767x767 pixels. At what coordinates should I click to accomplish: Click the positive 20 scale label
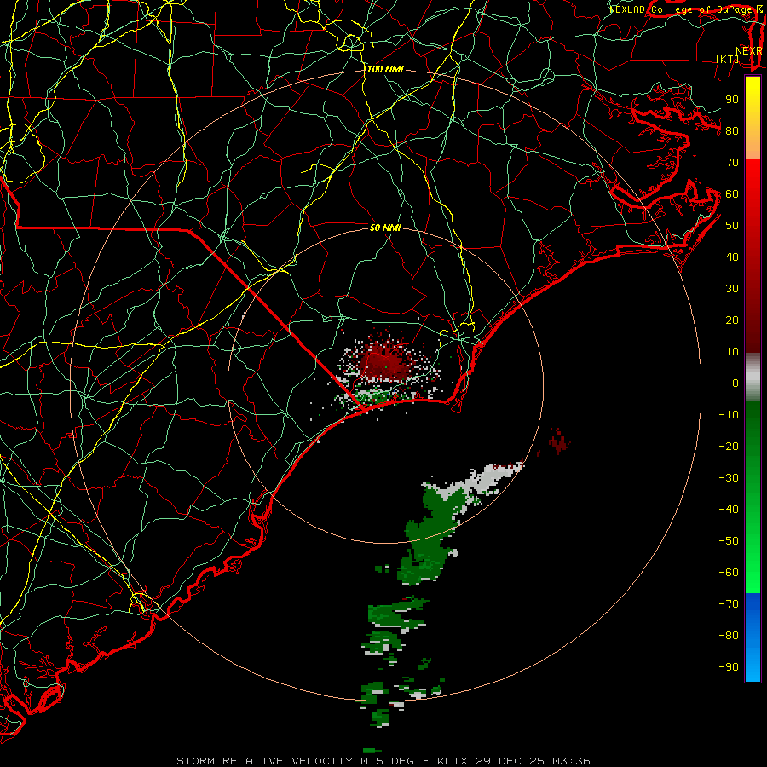tap(732, 320)
